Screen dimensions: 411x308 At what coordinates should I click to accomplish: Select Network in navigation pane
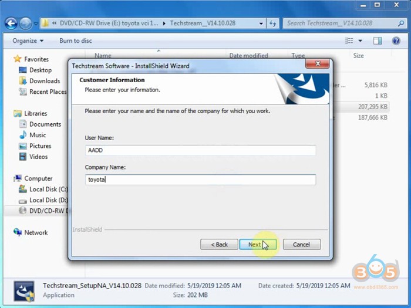[x=36, y=232]
